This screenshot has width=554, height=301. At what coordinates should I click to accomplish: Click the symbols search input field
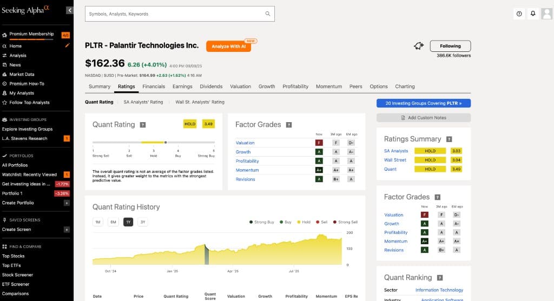coord(180,14)
